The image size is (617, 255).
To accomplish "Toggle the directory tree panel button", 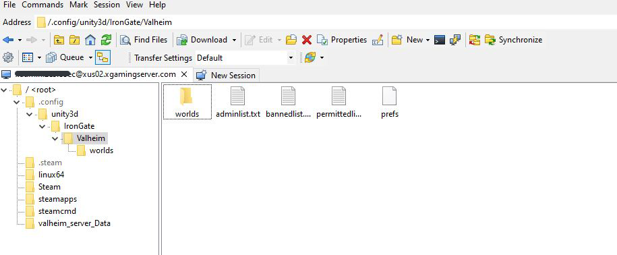I will (102, 57).
